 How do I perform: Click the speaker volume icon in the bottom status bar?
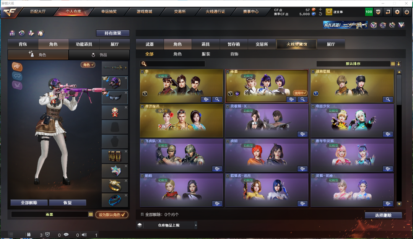(84, 234)
